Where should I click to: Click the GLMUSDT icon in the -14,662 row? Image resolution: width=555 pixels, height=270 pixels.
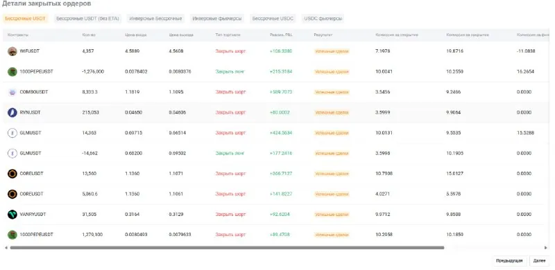(x=12, y=154)
